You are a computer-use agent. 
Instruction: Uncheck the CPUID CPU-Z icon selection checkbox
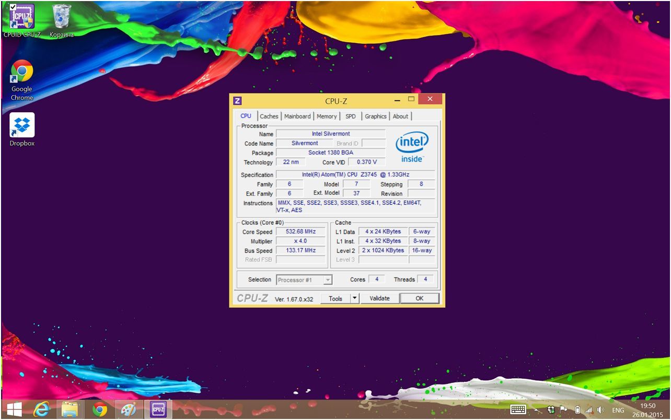click(14, 7)
